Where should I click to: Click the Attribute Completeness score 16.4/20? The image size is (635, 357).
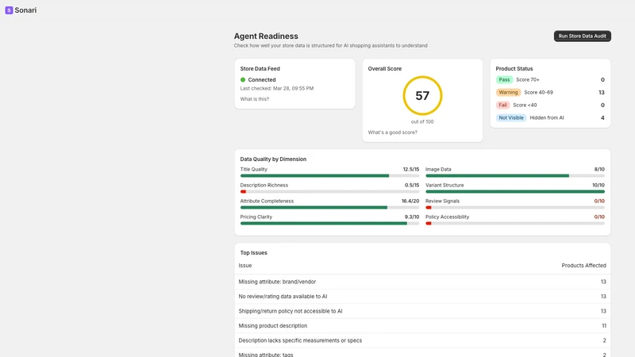point(410,201)
